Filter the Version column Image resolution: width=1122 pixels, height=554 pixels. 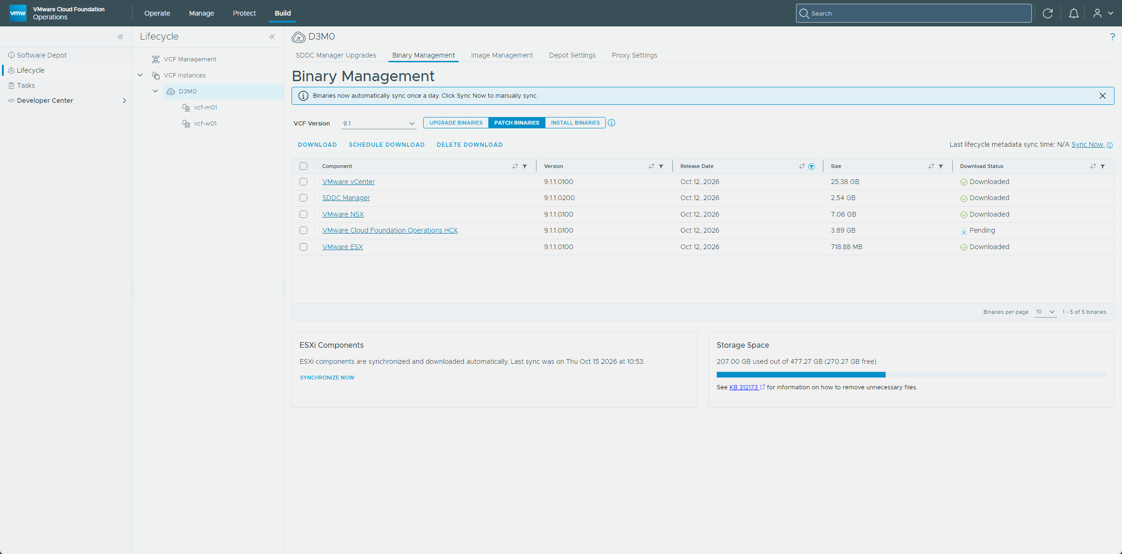click(661, 166)
